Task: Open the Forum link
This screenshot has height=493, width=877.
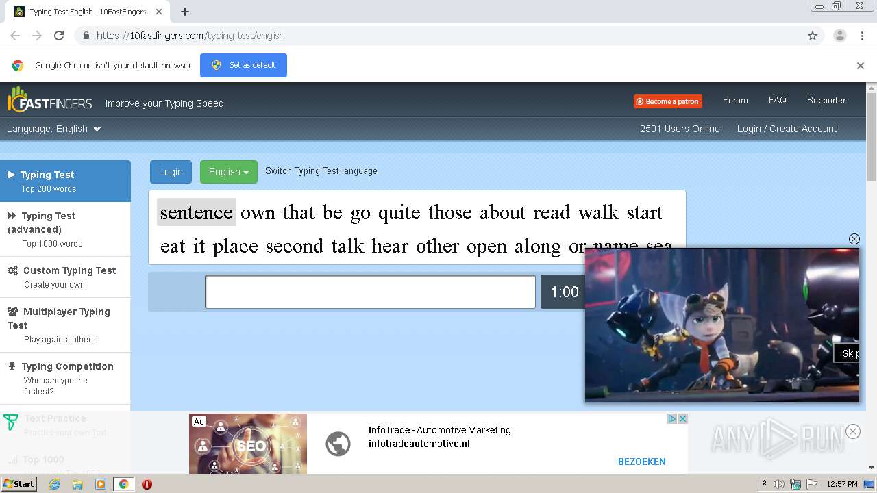Action: (735, 100)
